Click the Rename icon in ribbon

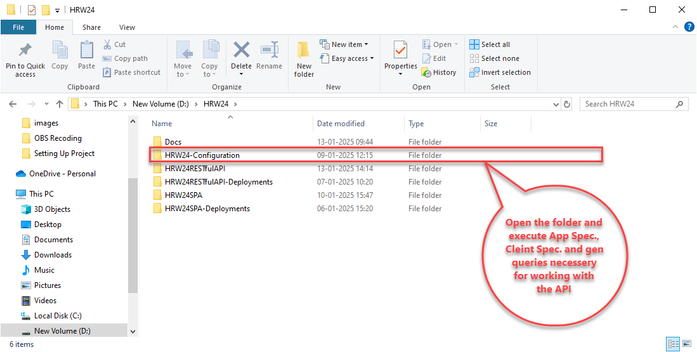(270, 51)
